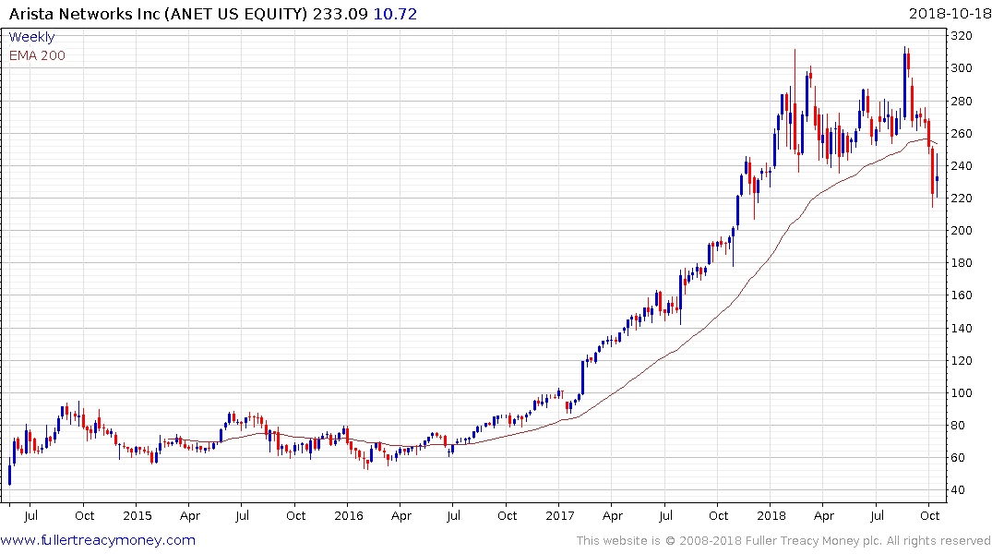Select the 240 price axis label
The image size is (992, 554).
tap(962, 166)
